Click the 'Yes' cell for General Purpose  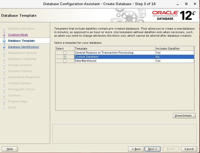[175, 53]
